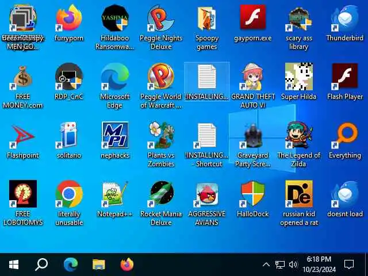This screenshot has width=368, height=276.
Task: Open taskbar search magnifier
Action: (41, 264)
